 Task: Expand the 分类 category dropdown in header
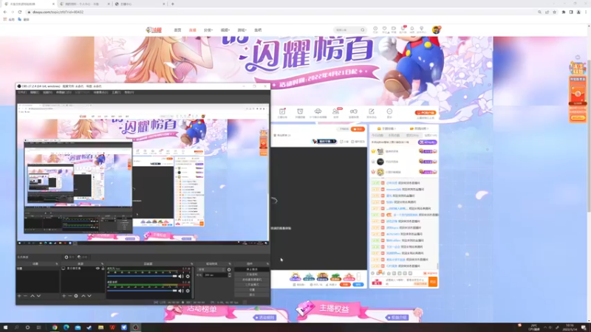click(208, 30)
